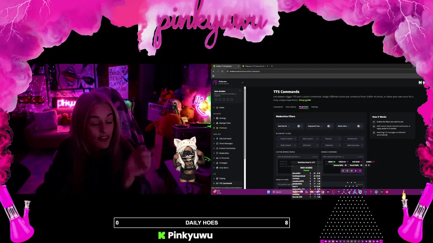Open the browser apps grid icon
Image resolution: width=433 pixels, height=243 pixels.
213,76
